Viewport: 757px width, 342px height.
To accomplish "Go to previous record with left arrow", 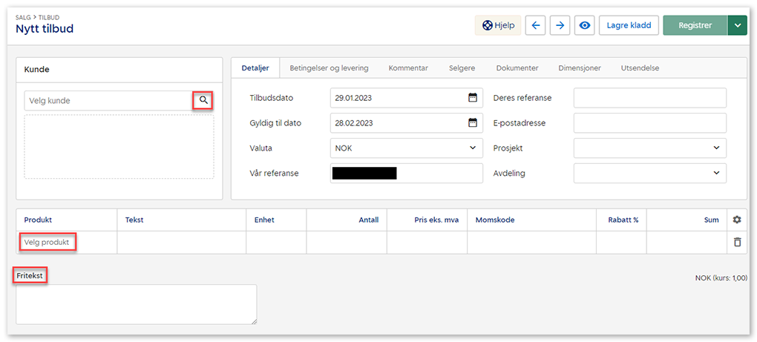I will (535, 25).
